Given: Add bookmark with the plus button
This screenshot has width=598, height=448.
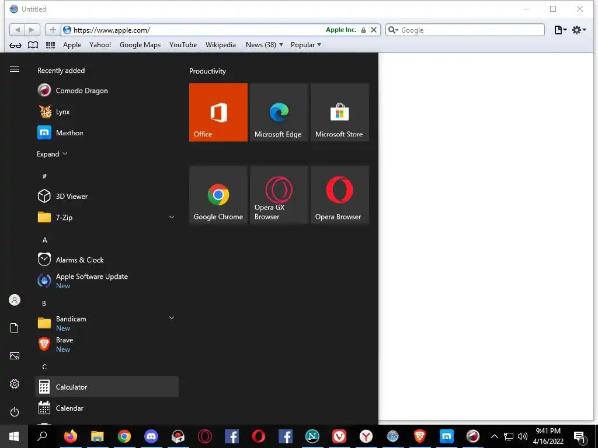Looking at the screenshot, I should pyautogui.click(x=53, y=30).
